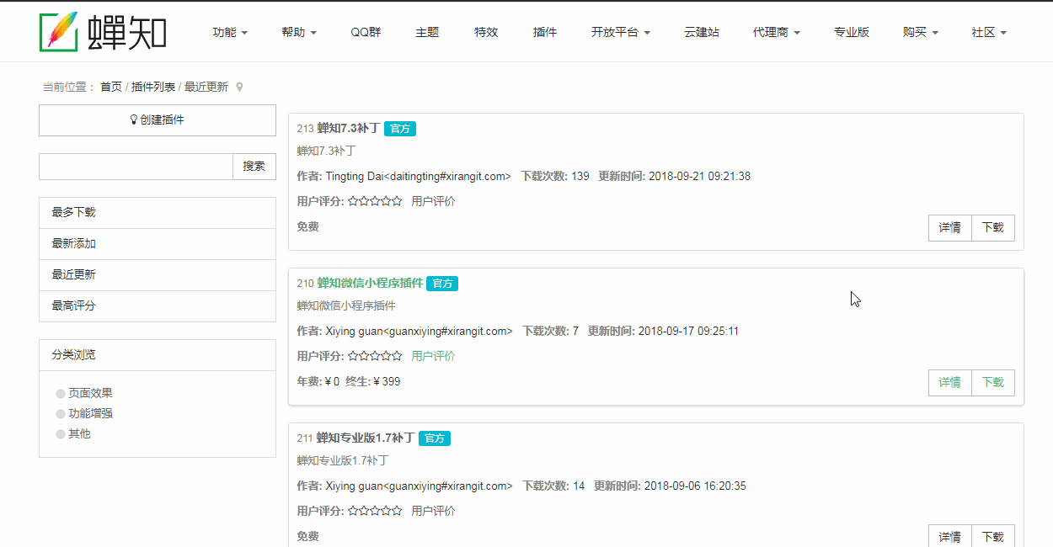Open the 功能 dropdown menu
Viewport: 1053px width, 547px height.
tap(230, 32)
